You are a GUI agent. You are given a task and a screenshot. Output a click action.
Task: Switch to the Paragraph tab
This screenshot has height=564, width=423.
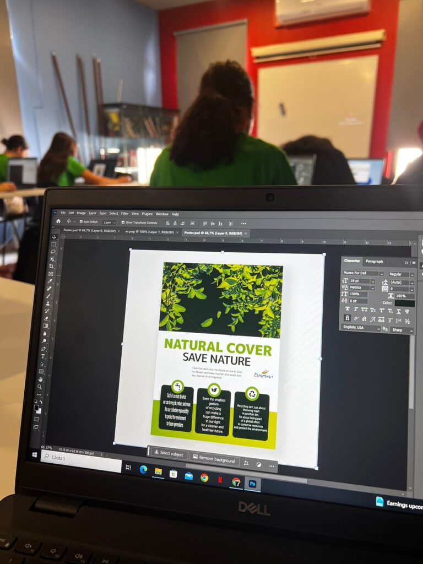374,262
